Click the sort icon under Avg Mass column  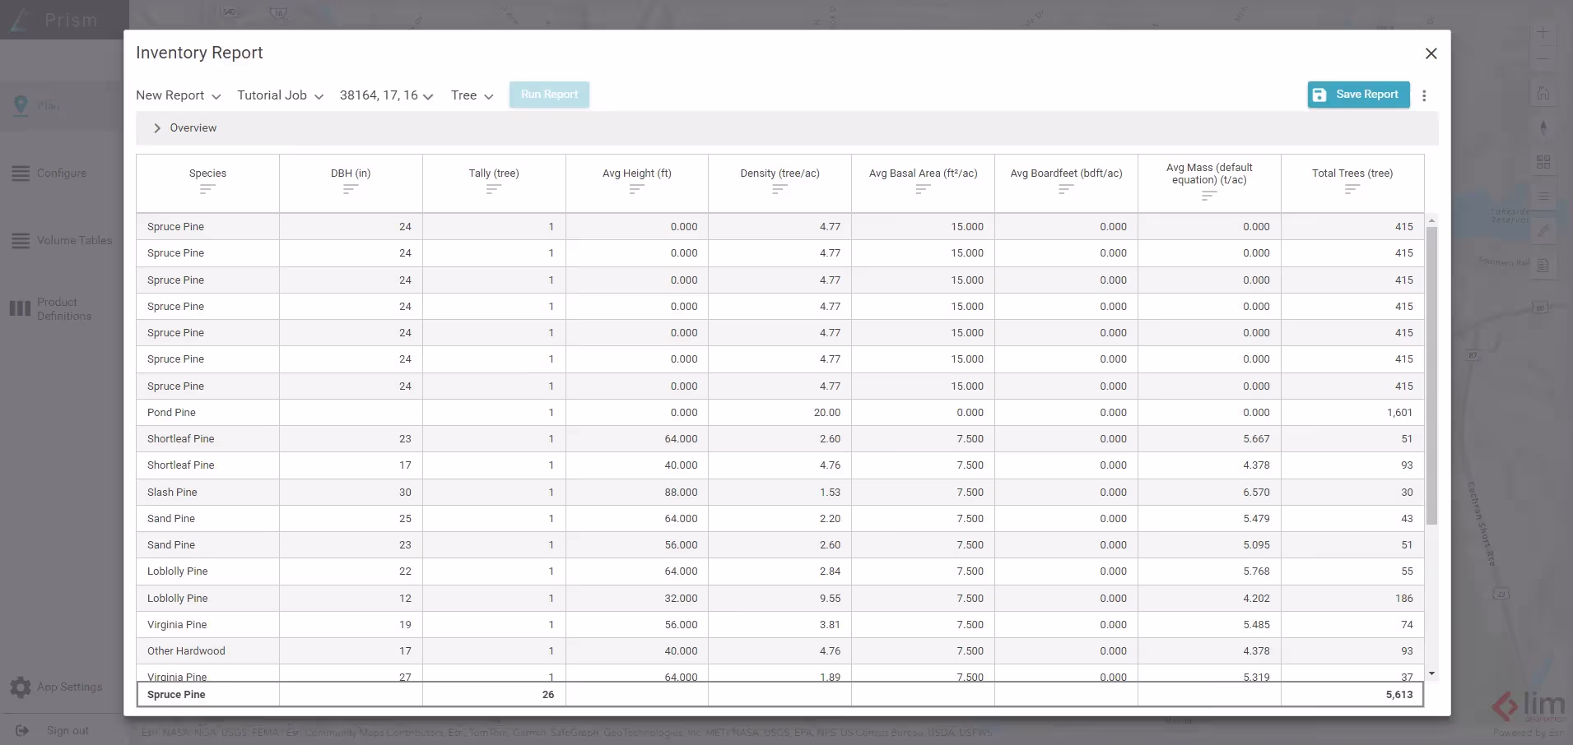(1209, 196)
